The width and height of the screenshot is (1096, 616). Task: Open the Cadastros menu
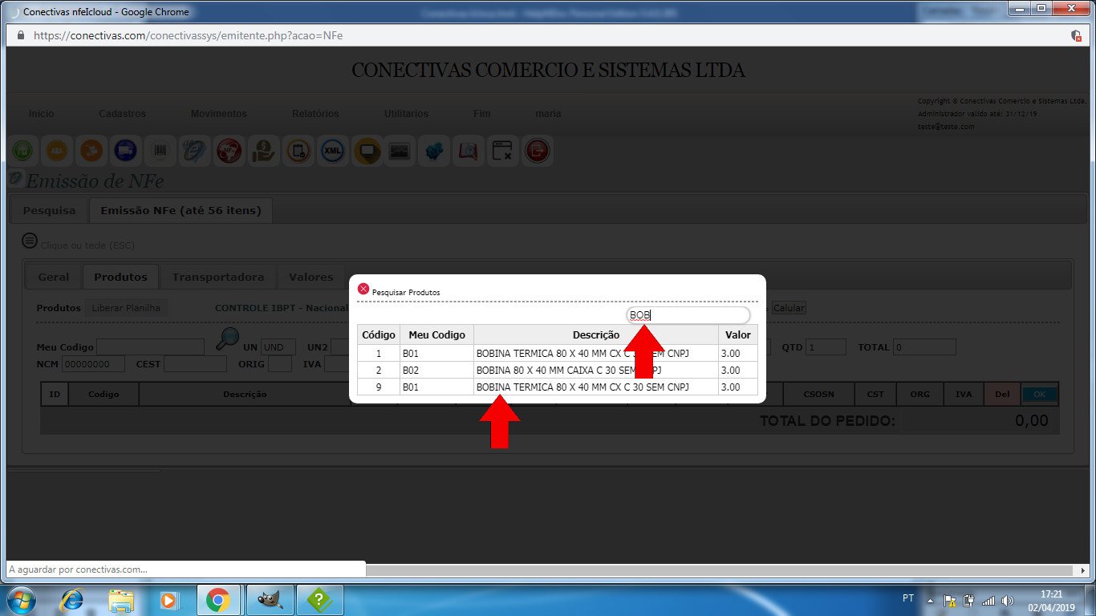point(122,114)
